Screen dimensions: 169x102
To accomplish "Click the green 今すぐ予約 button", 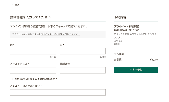I will (136, 70).
